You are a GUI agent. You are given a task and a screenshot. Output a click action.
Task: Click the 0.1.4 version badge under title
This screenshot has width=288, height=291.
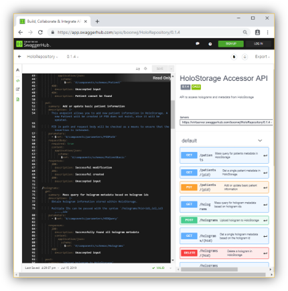186,87
